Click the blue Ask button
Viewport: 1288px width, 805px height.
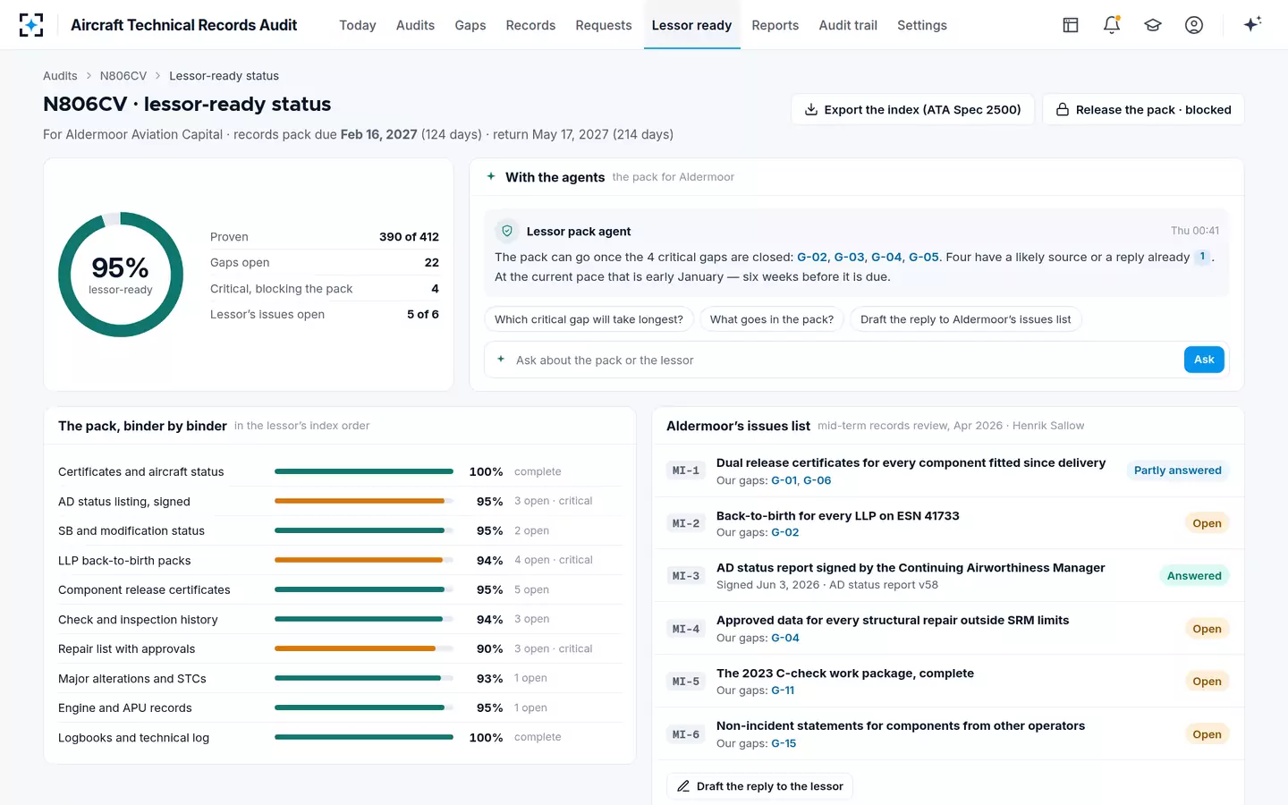coord(1204,360)
